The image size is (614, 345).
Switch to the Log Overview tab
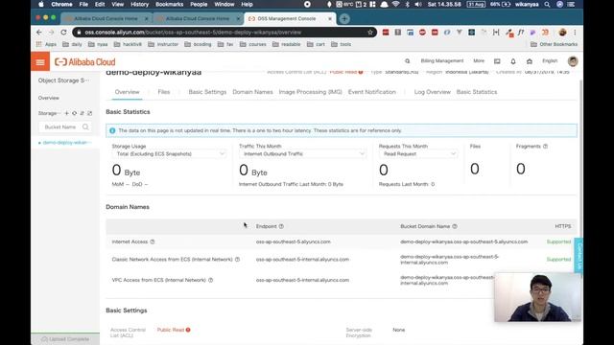[433, 92]
